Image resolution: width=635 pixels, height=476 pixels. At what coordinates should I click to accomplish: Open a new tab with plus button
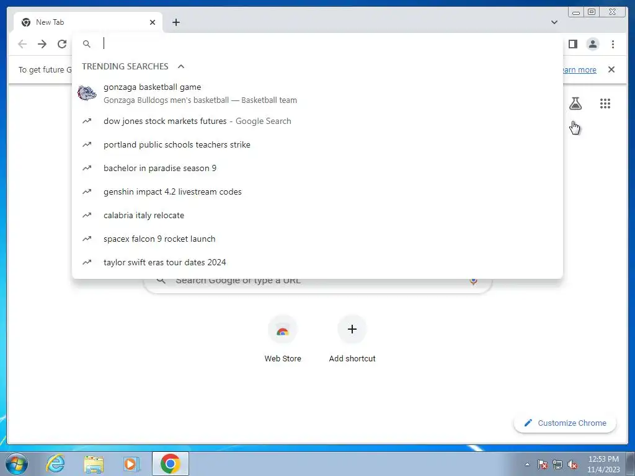[x=175, y=22]
